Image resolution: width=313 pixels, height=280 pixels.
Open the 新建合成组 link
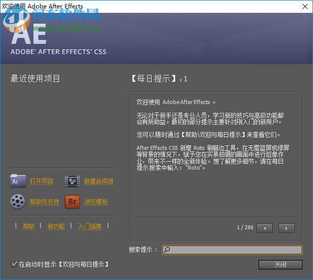98,181
